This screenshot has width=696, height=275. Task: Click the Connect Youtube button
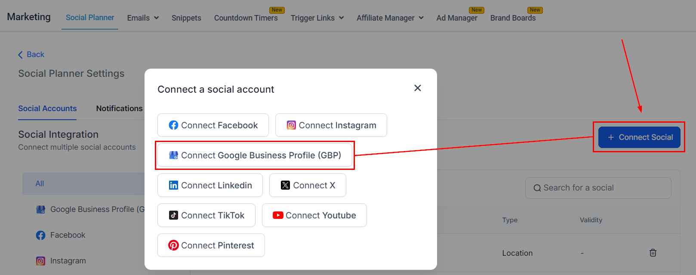click(x=314, y=215)
